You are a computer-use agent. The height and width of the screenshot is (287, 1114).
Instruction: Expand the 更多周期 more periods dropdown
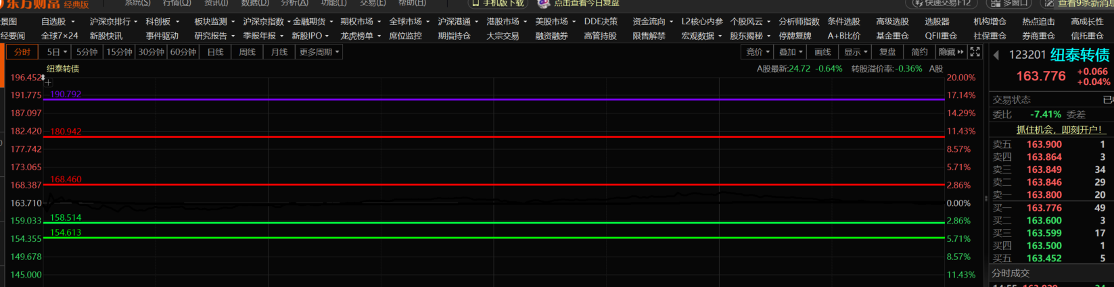(319, 52)
